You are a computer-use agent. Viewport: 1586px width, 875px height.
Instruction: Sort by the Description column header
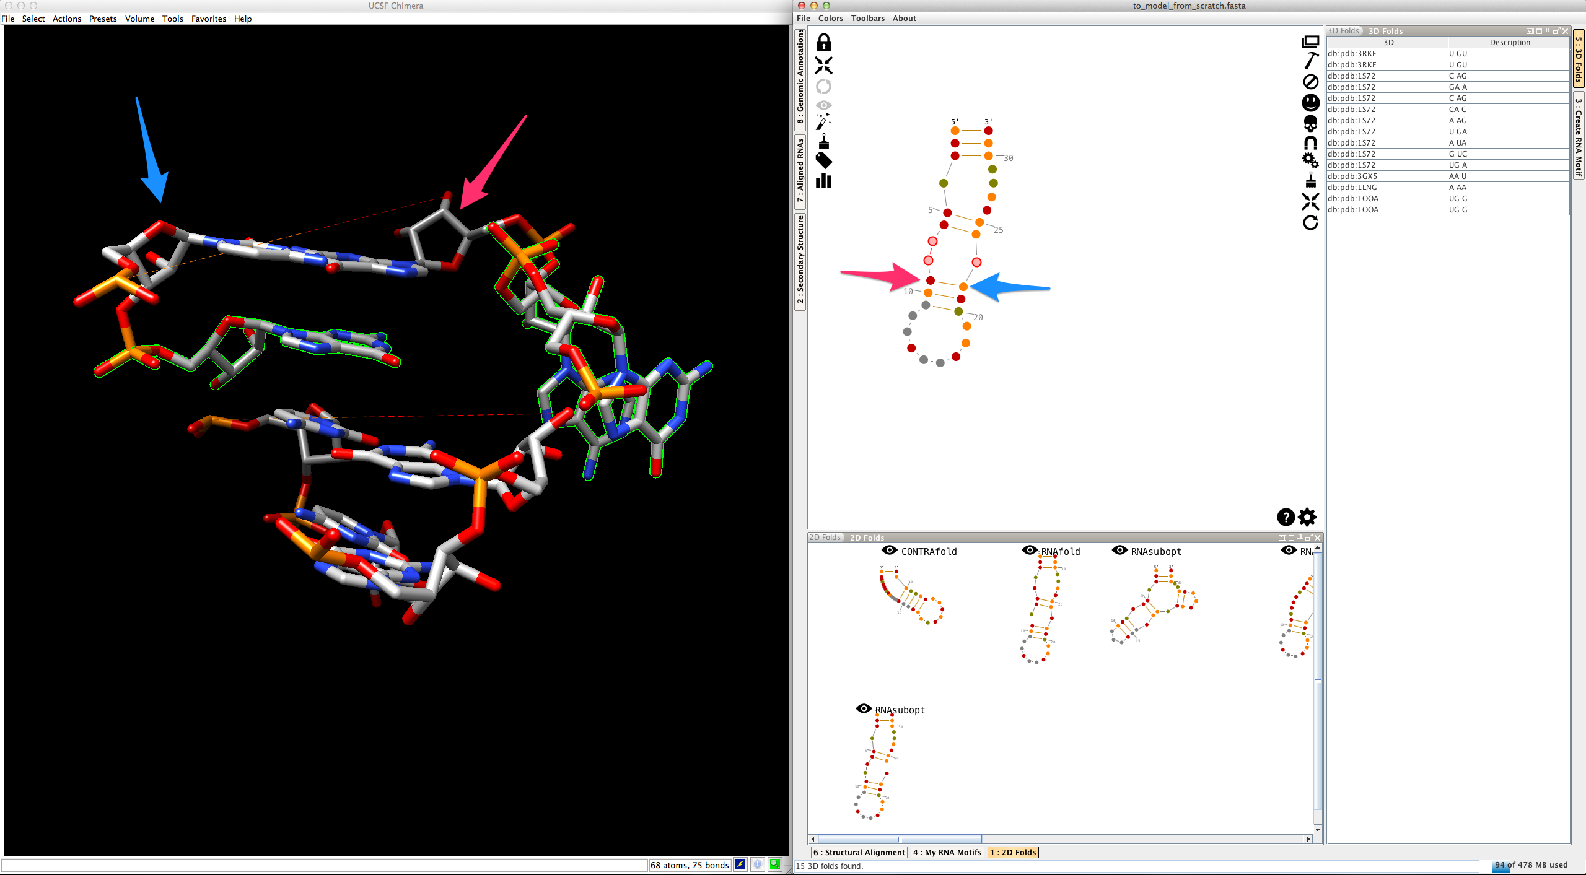point(1509,43)
